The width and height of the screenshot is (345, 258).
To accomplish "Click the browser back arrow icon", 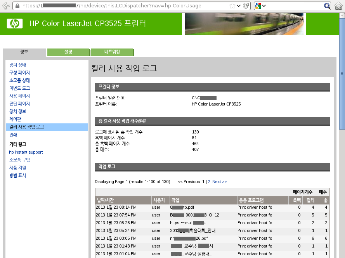I will tap(6, 5).
